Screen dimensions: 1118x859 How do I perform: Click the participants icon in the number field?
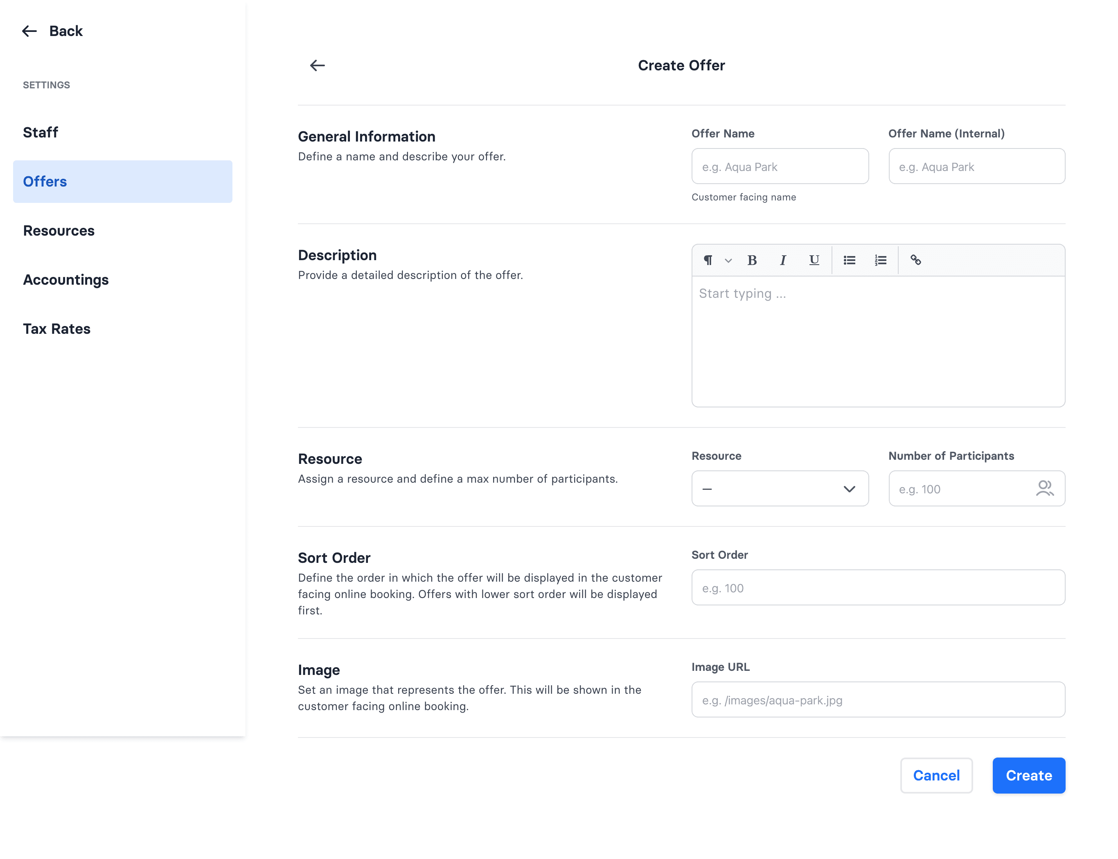[1044, 488]
